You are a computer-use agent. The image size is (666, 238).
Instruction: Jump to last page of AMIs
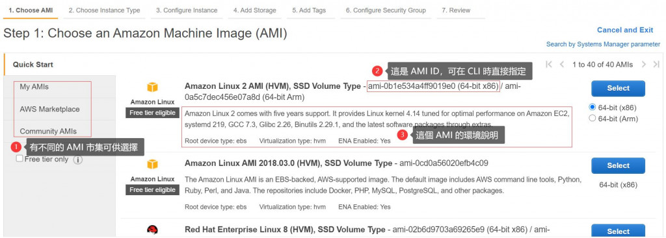click(656, 64)
